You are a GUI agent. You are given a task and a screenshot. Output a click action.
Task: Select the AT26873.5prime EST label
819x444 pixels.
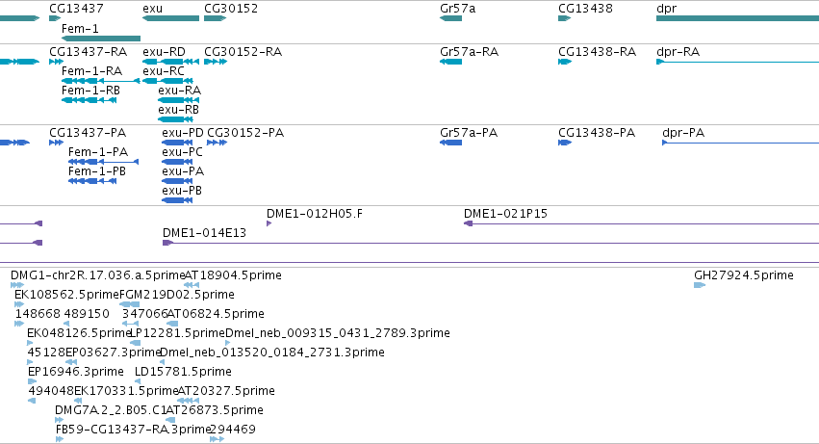[x=215, y=410]
